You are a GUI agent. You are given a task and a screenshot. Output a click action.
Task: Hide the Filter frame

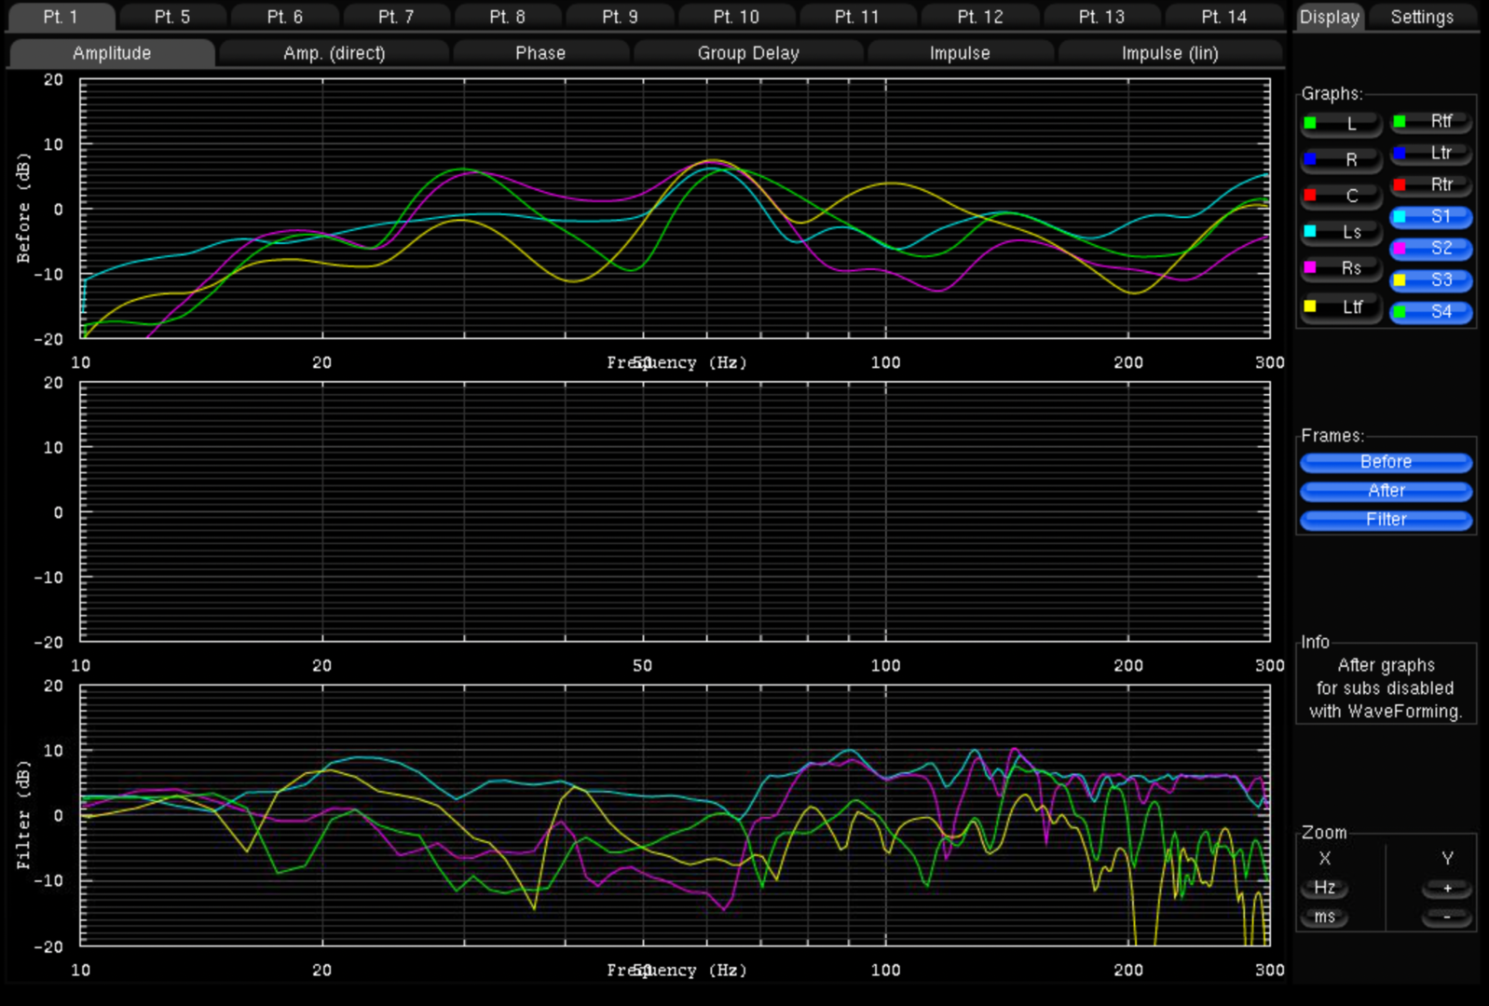[x=1386, y=520]
